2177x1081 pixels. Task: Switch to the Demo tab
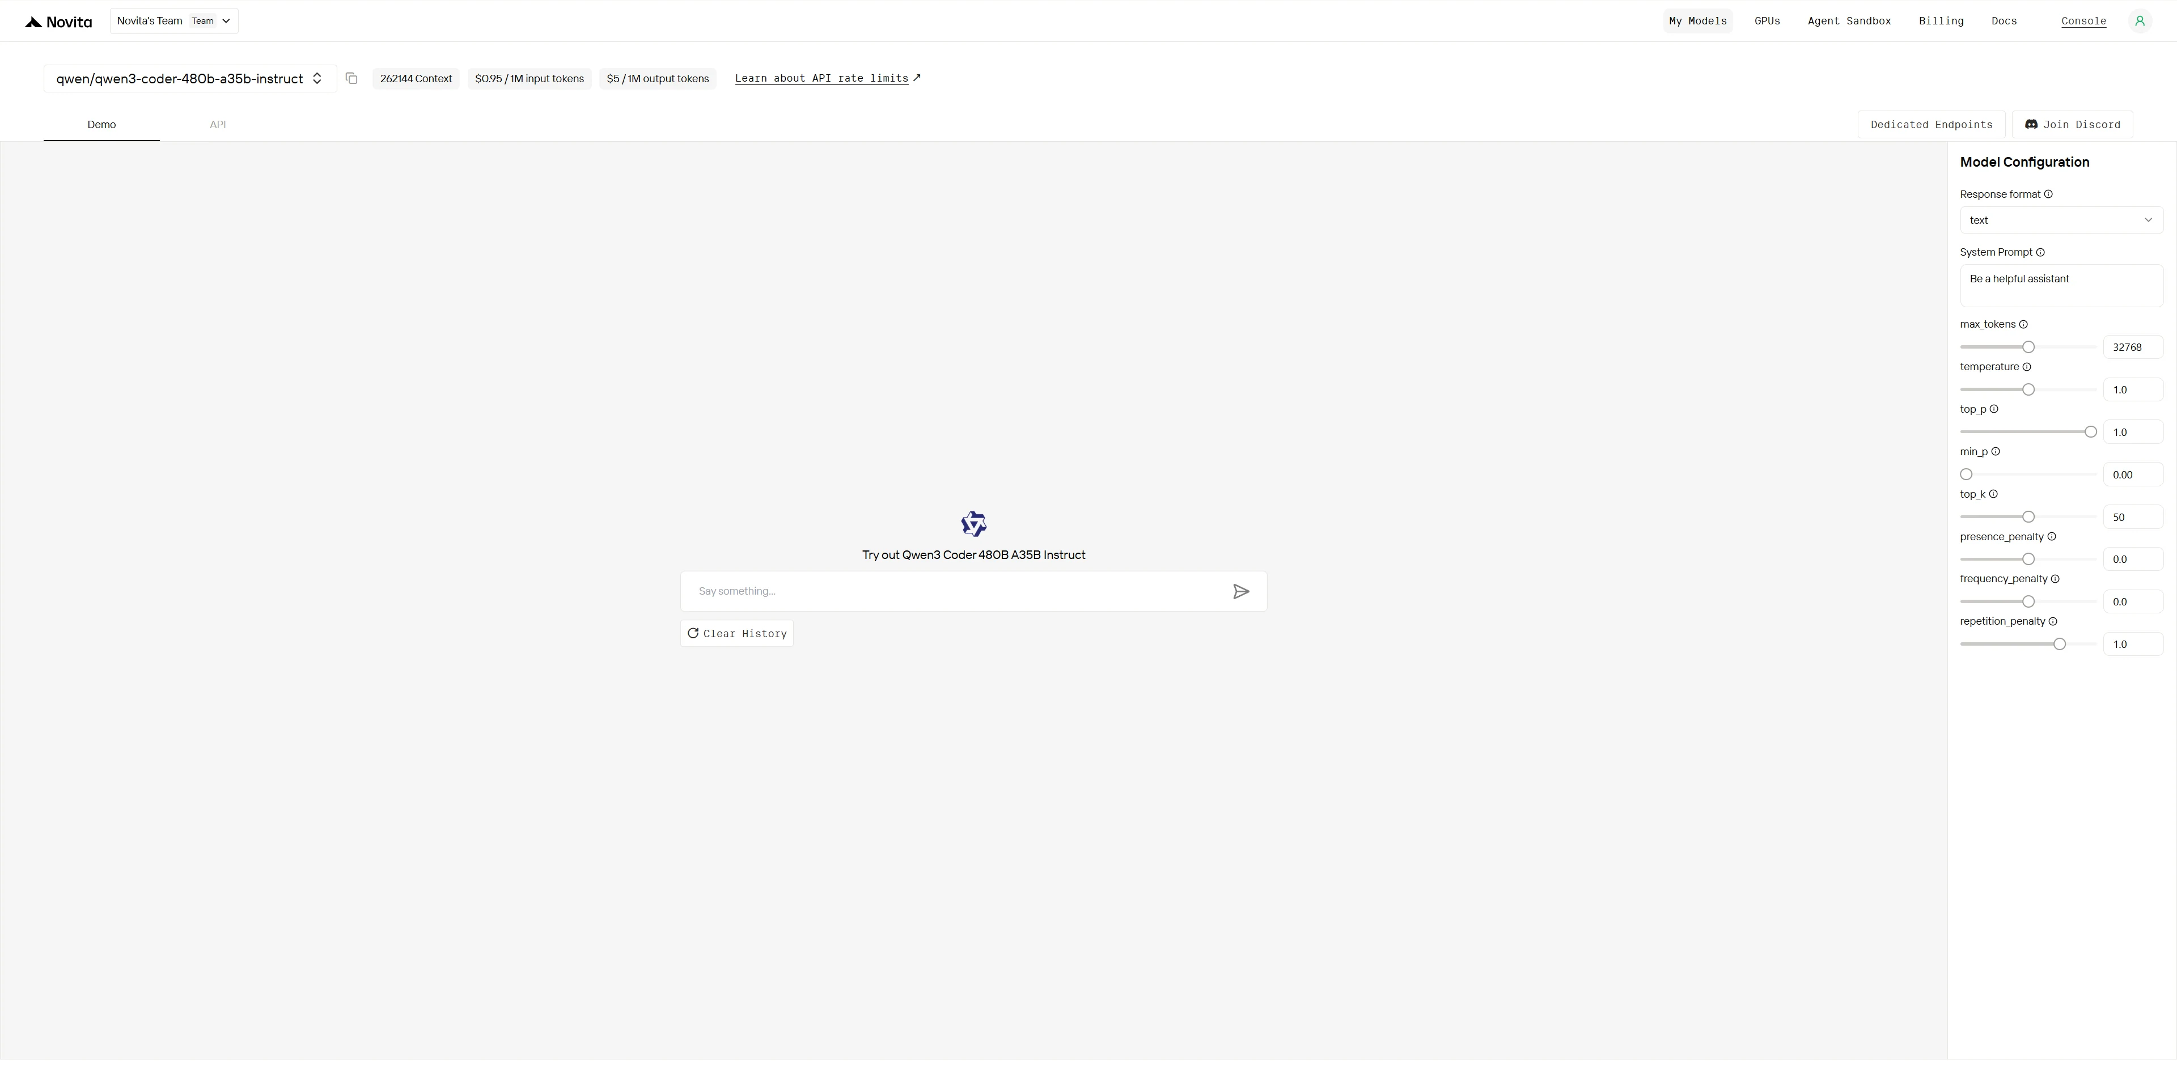click(101, 124)
